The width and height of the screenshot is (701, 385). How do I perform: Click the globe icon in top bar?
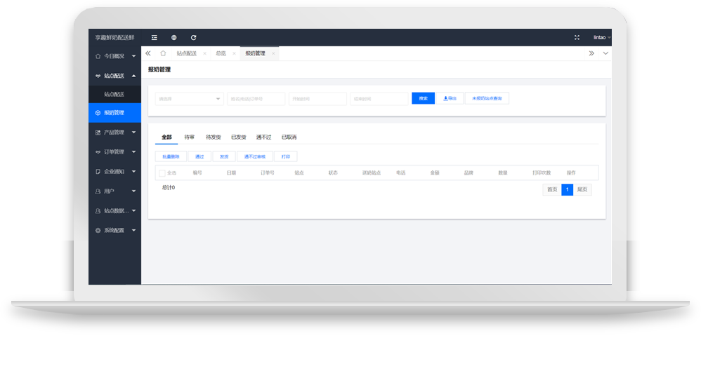click(x=173, y=37)
